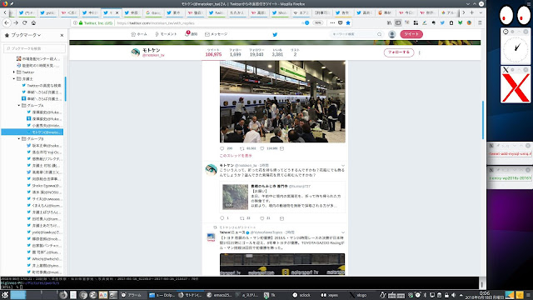Click the このスレッドを表示 link
533x300 pixels.
tap(236, 156)
